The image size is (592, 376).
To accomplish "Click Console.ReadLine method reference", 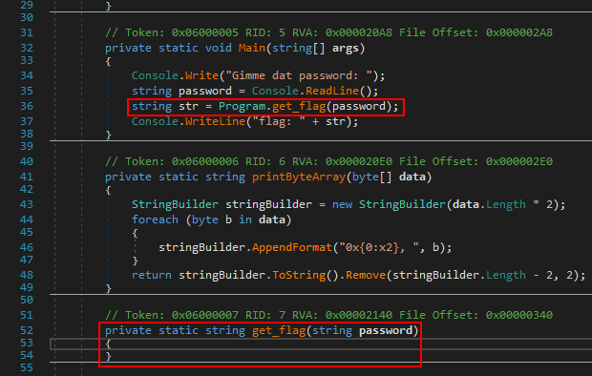I will pyautogui.click(x=332, y=91).
